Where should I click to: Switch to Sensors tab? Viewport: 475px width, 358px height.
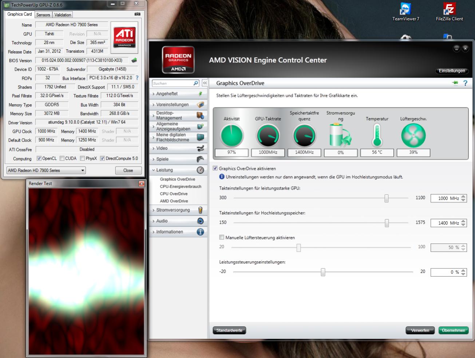[43, 15]
